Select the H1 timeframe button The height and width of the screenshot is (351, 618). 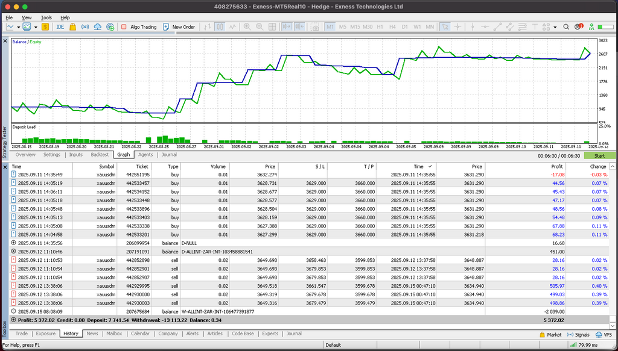pyautogui.click(x=380, y=26)
